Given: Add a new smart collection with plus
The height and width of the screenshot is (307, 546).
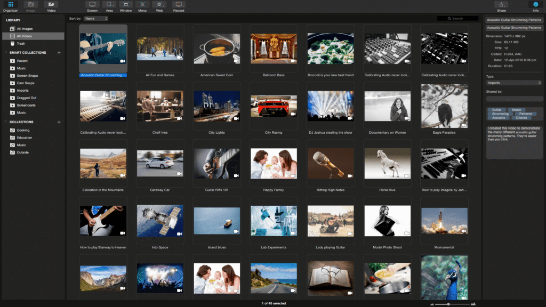Looking at the screenshot, I should (59, 53).
